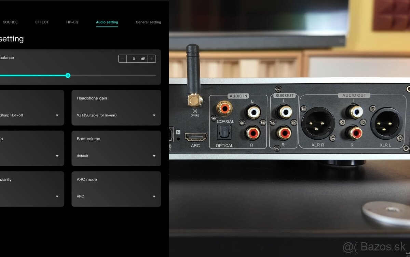Click the ARC mode label
Screen dimensions: 410x257
(x=87, y=180)
